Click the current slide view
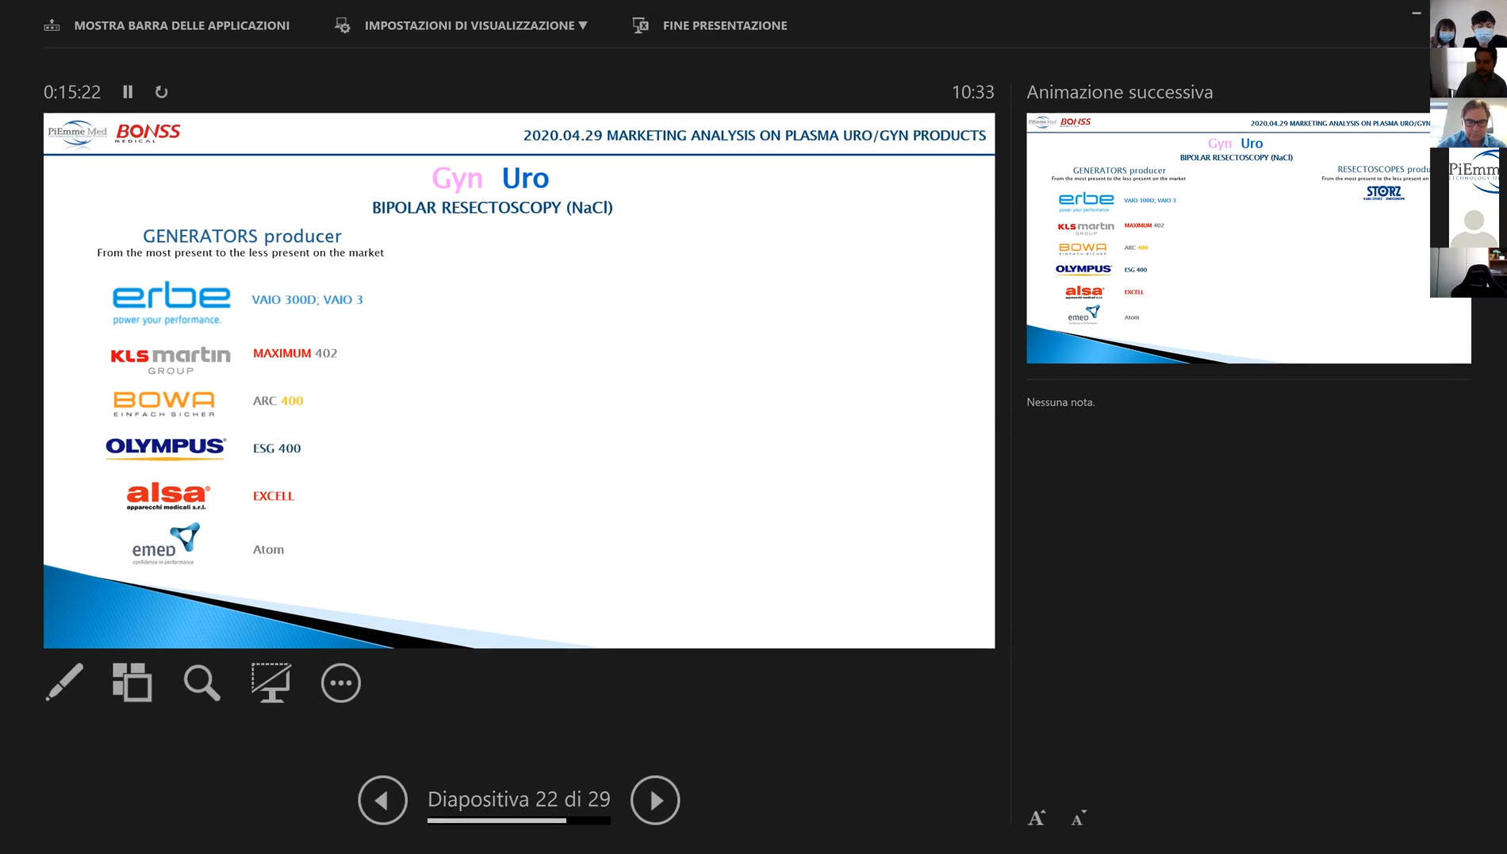1507x854 pixels. click(519, 380)
